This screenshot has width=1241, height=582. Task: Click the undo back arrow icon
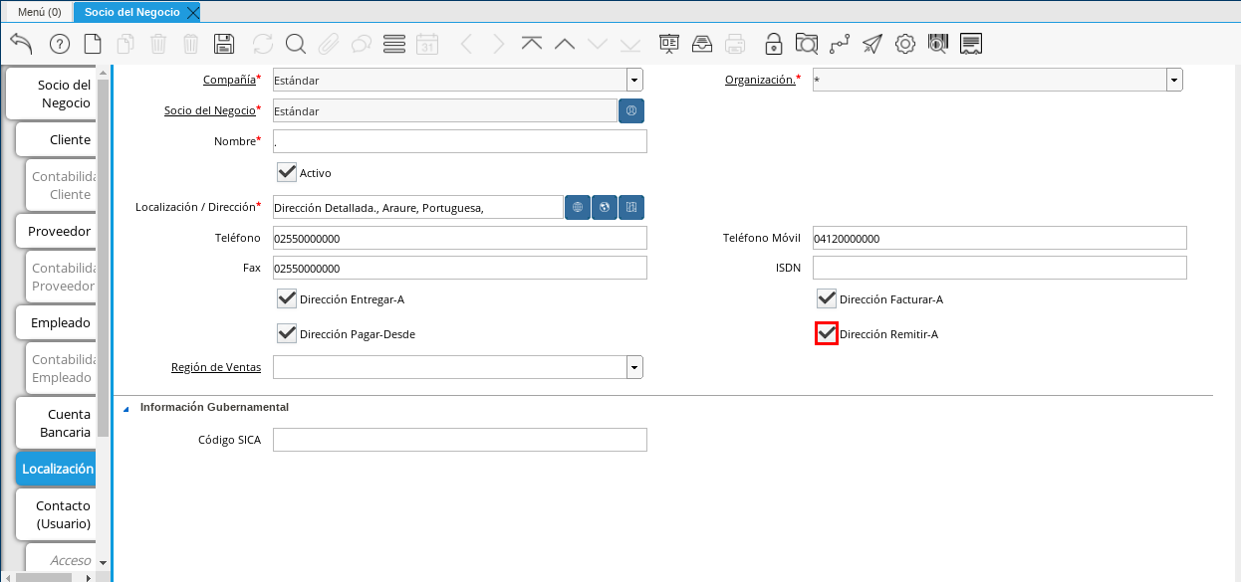[x=21, y=44]
